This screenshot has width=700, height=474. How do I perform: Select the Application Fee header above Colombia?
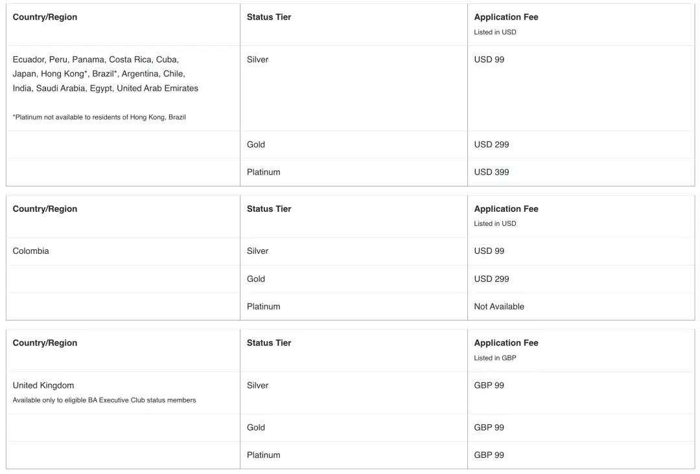[506, 209]
